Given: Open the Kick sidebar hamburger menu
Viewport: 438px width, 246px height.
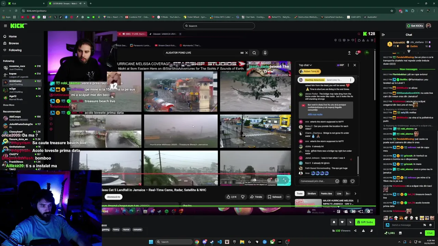Looking at the screenshot, I should pyautogui.click(x=5, y=26).
